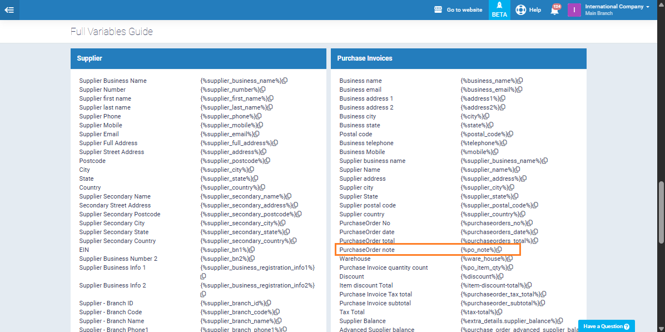Copy the purchaseorders_total variable

[x=535, y=241]
